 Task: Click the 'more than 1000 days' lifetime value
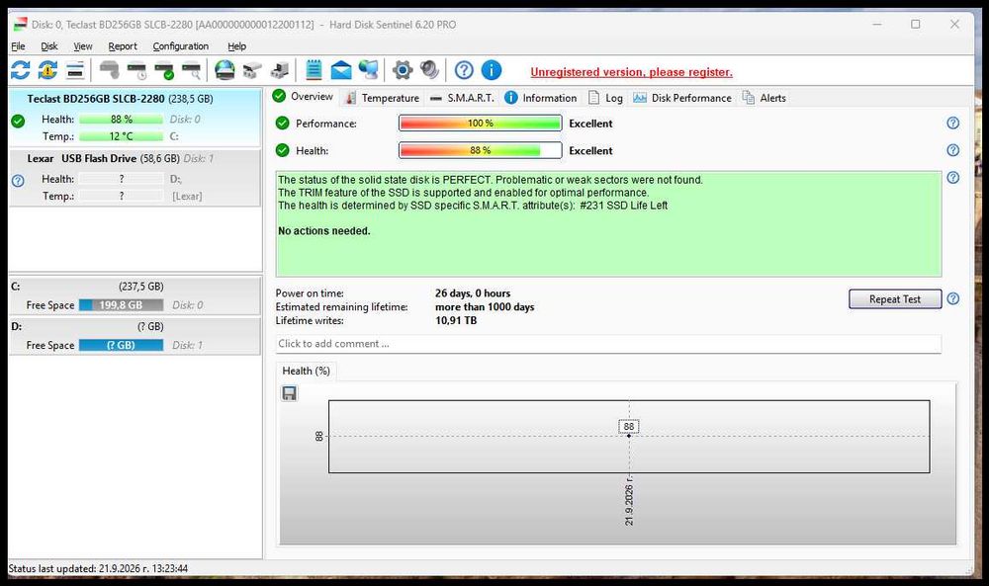click(485, 307)
